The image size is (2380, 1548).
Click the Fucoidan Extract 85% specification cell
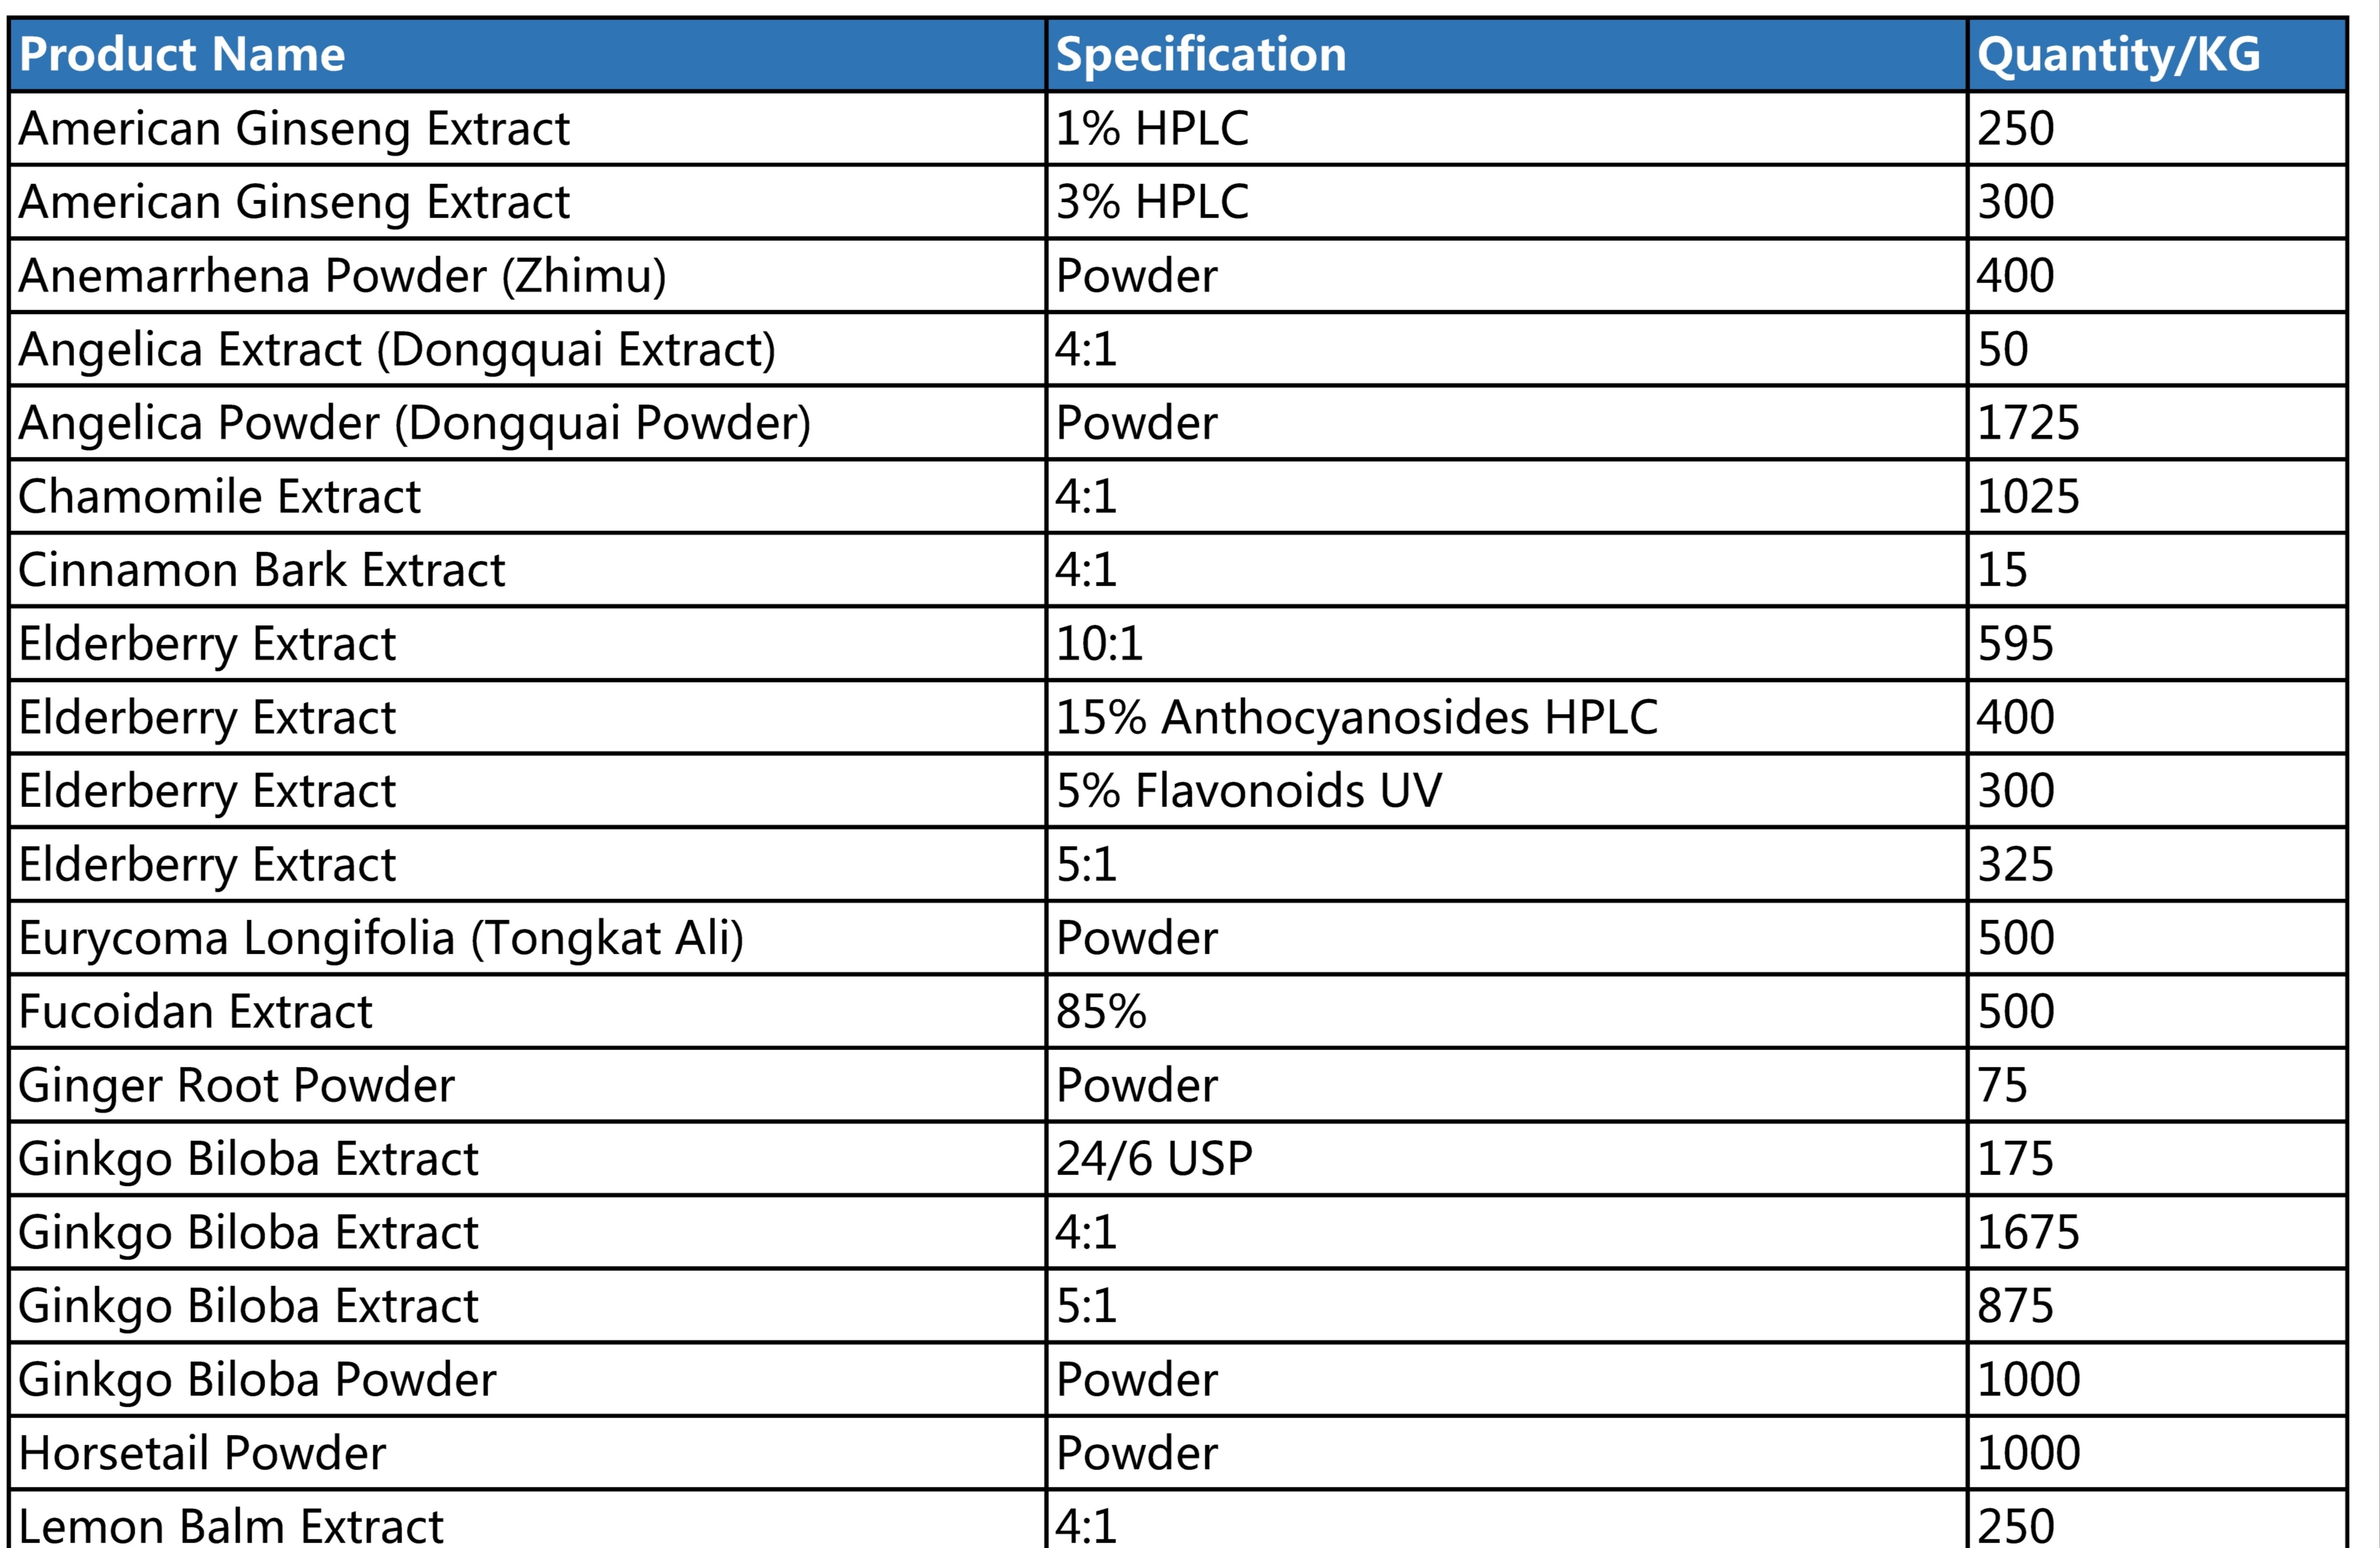(1507, 1011)
